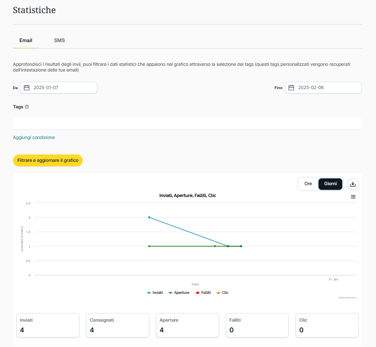Switch chart granularity to Ore
376x347 pixels.
[308, 184]
